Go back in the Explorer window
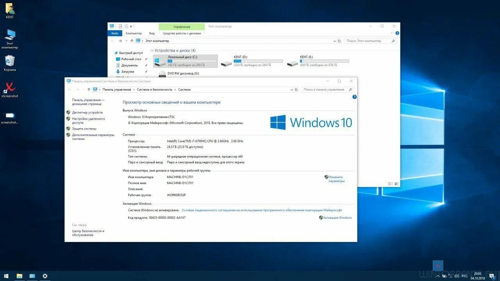This screenshot has height=281, width=500. coord(113,41)
